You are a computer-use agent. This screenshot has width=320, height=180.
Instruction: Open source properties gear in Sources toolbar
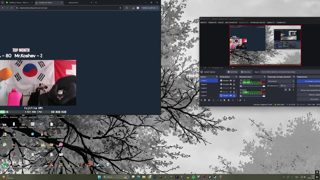[x=228, y=100]
